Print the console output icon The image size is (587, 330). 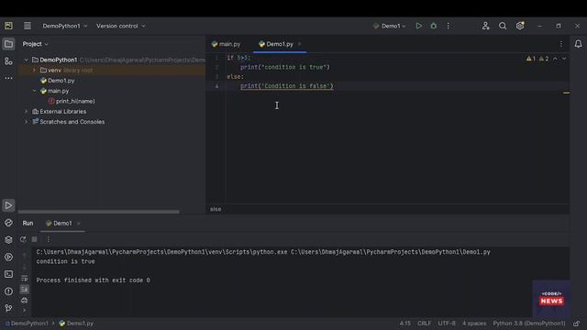[x=25, y=301]
